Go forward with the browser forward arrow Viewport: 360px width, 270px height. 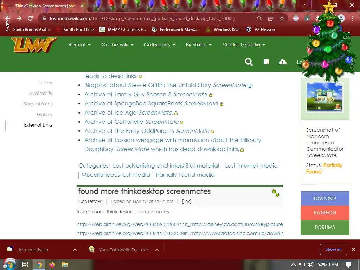tap(19, 18)
